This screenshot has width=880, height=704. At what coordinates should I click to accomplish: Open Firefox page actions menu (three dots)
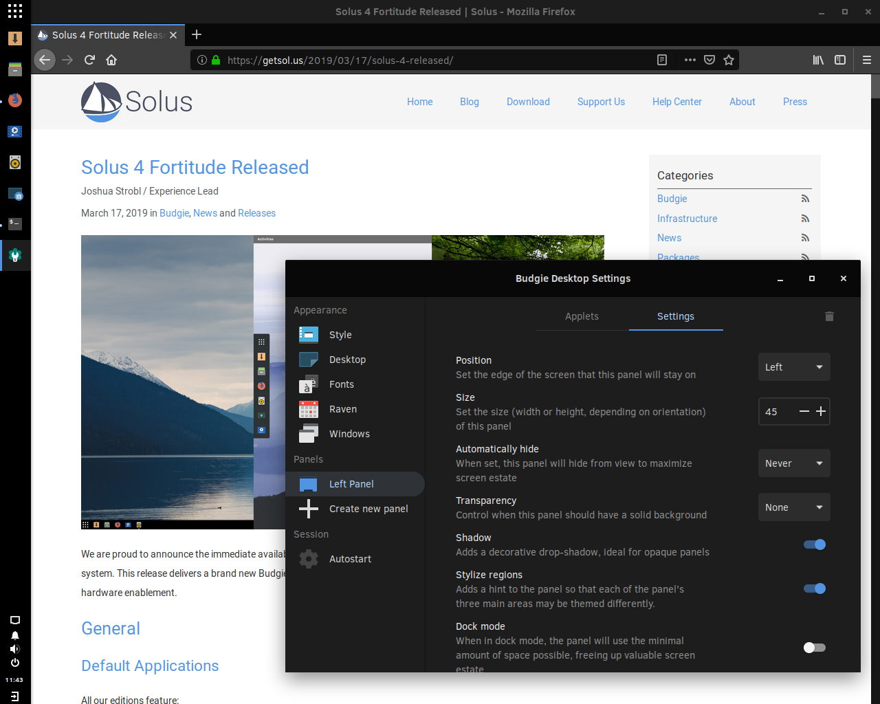pos(690,60)
